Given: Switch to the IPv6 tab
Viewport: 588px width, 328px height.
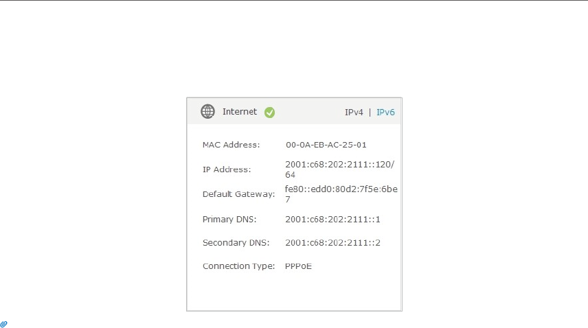Looking at the screenshot, I should 385,113.
